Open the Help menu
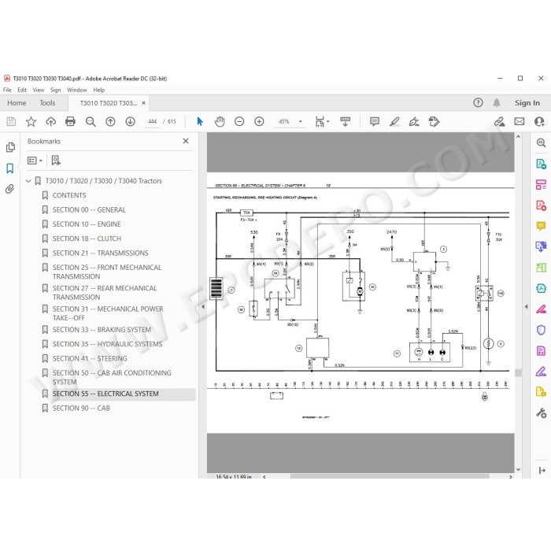551x551 pixels. (98, 90)
